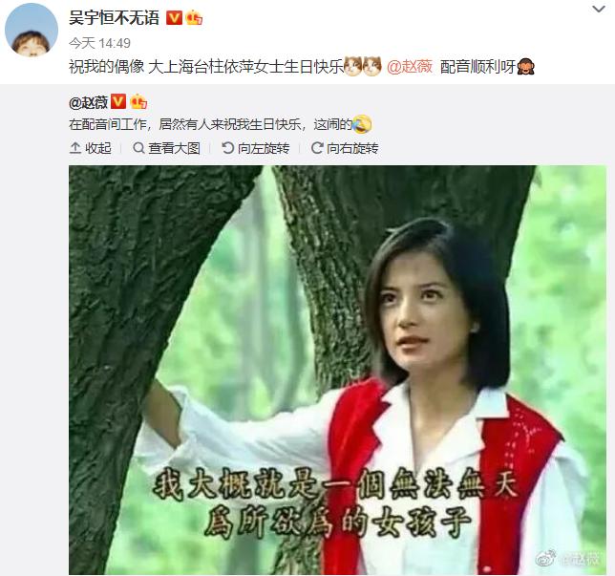
Task: Open the reposted author @赵薇 name
Action: pyautogui.click(x=88, y=103)
